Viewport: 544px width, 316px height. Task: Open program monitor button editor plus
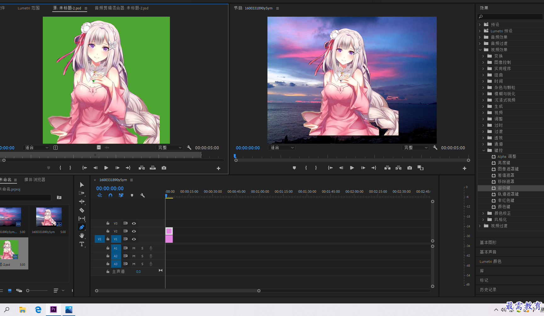[x=464, y=169]
